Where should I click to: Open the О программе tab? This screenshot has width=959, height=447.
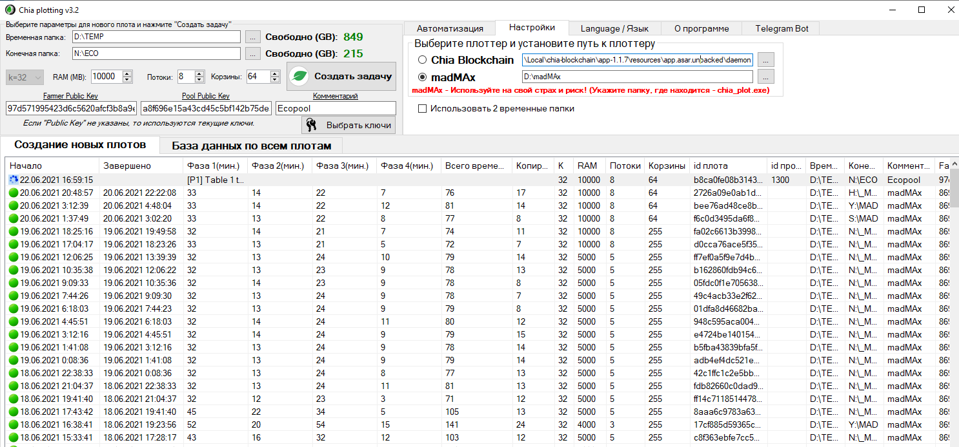(x=702, y=28)
